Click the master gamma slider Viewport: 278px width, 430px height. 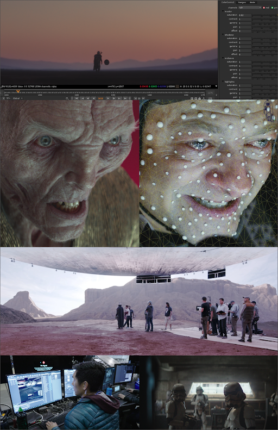point(265,23)
